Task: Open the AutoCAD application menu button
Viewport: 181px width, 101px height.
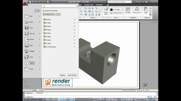Action: [25, 3]
